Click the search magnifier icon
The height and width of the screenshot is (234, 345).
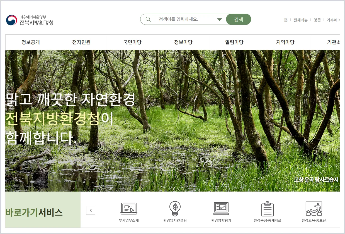pyautogui.click(x=148, y=19)
